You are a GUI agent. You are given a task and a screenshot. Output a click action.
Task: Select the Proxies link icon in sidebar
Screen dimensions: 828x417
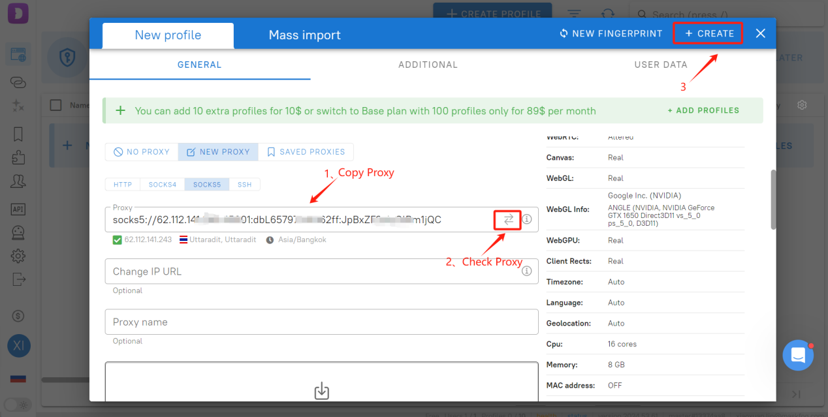18,82
